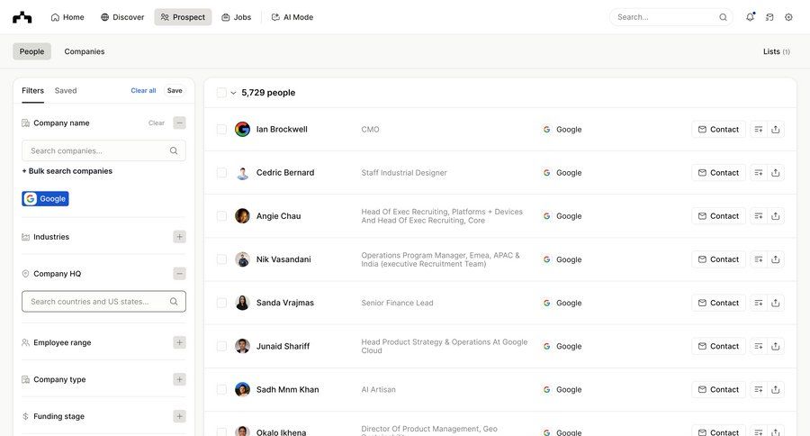Click the magnifier icon in the top search bar
Viewport: 810px width, 436px height.
pyautogui.click(x=723, y=17)
